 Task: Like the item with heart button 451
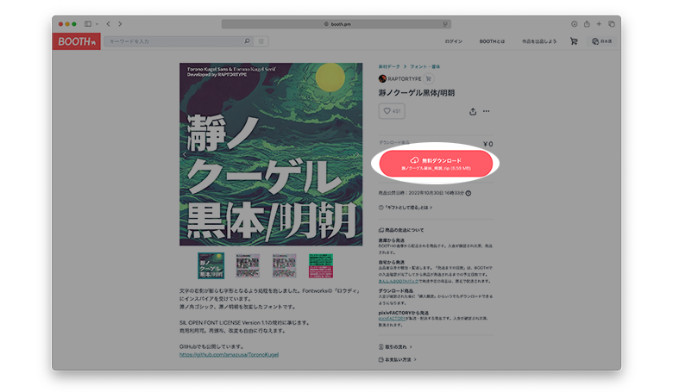[x=392, y=111]
